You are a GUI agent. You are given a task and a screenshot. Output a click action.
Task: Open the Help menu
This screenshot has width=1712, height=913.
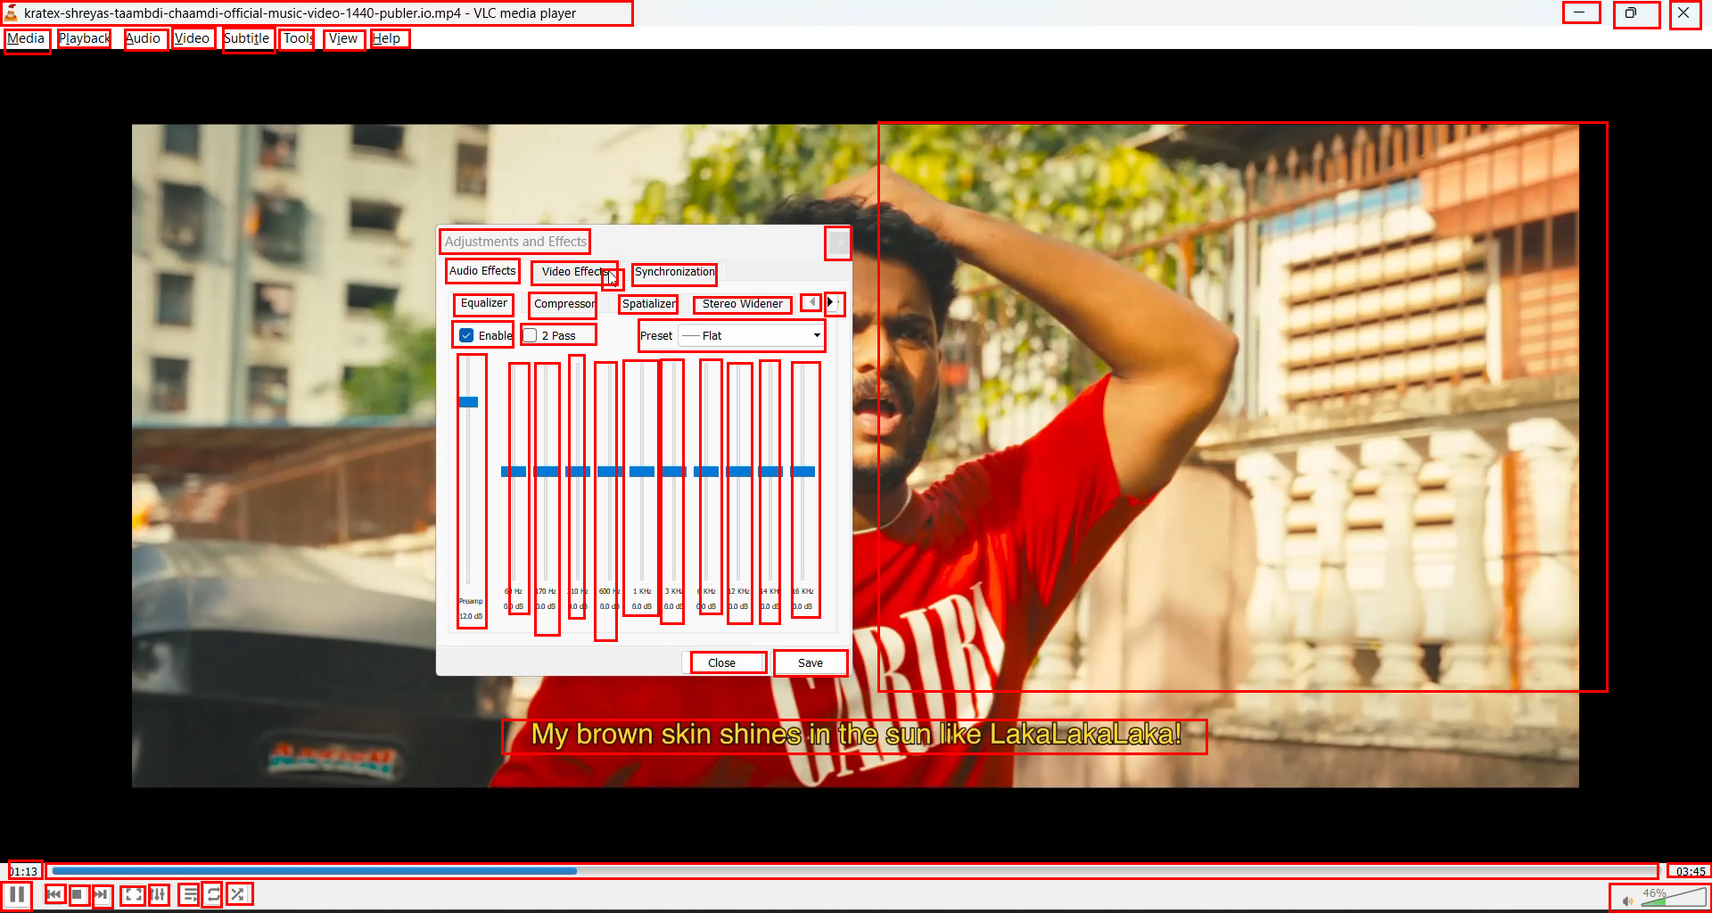[x=386, y=38]
